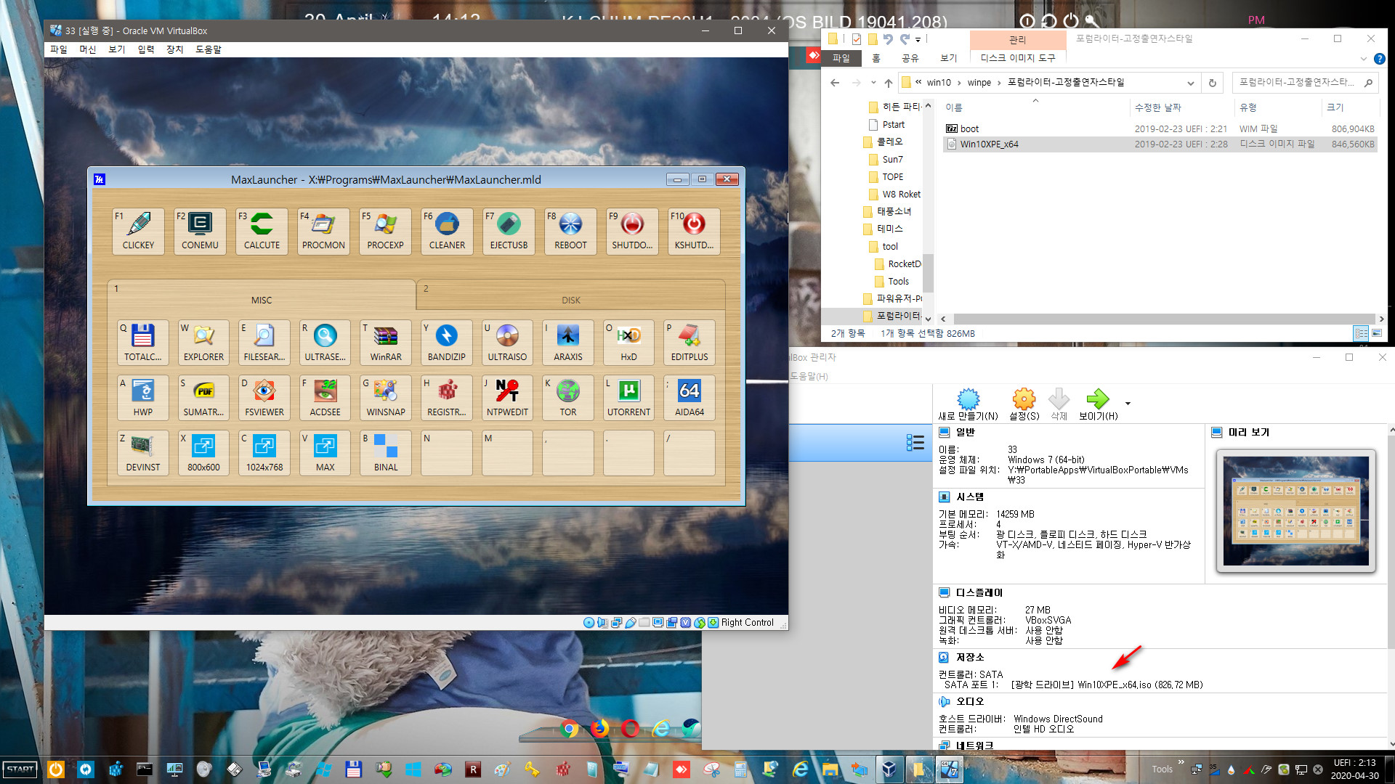This screenshot has height=784, width=1395.
Task: Run CLEANER from the F6 slot
Action: pos(447,231)
